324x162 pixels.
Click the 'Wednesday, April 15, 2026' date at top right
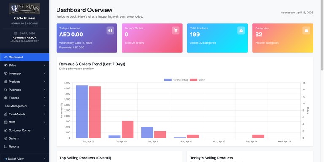tap(297, 13)
